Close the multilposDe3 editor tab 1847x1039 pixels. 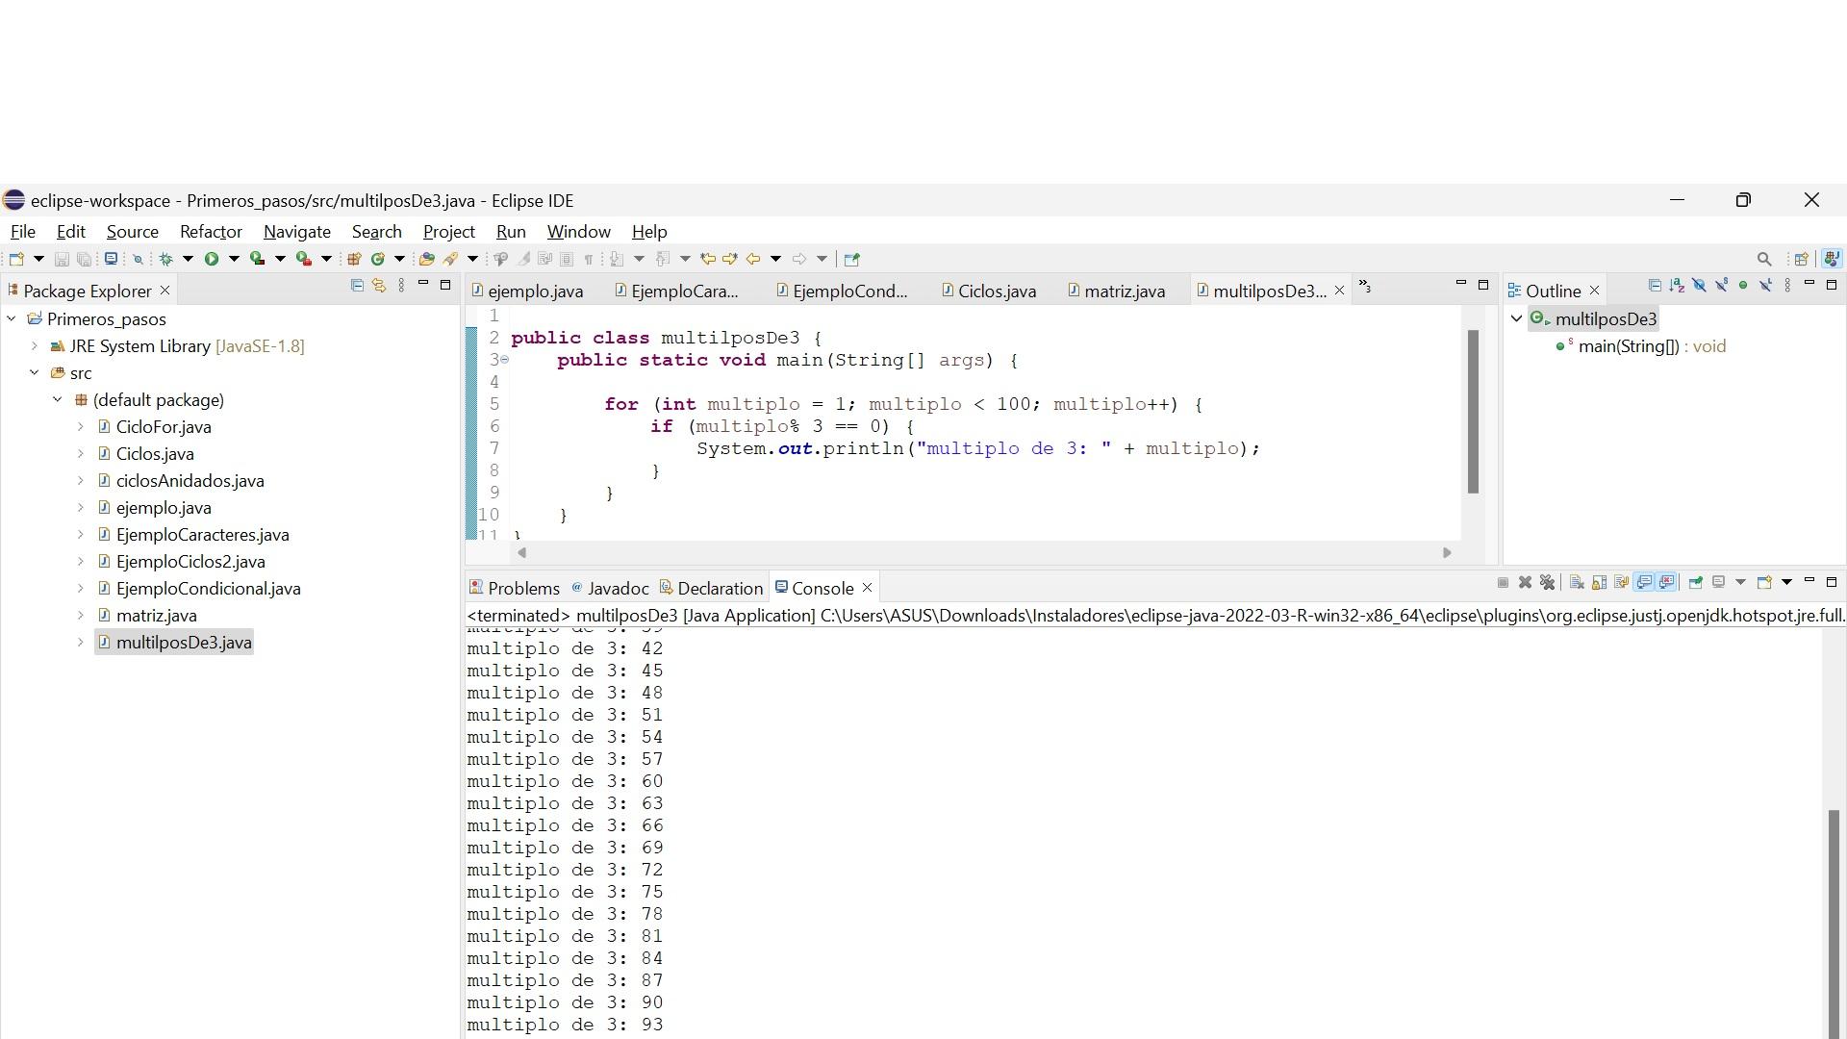point(1339,291)
